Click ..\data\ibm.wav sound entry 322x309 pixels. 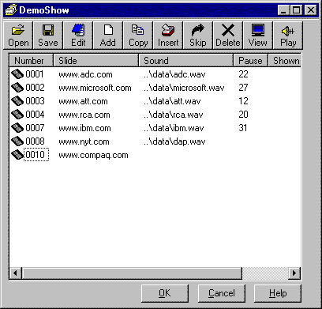click(x=174, y=128)
